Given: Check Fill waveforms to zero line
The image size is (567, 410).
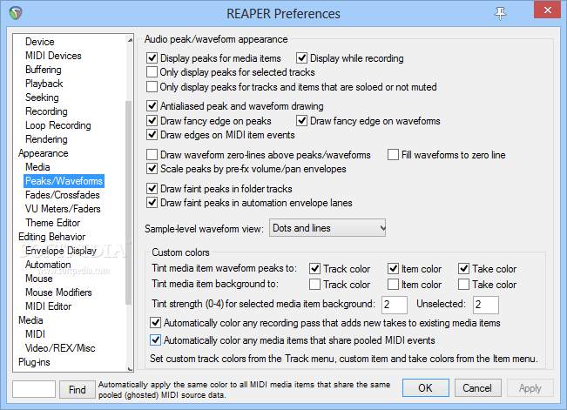Looking at the screenshot, I should point(393,155).
